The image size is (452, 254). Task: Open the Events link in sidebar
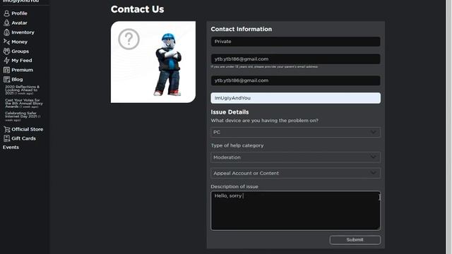tap(11, 147)
